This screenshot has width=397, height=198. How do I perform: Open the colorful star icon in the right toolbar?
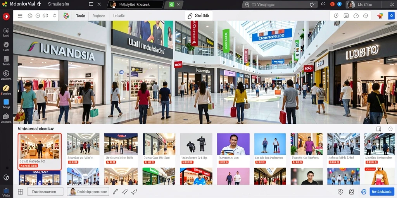pos(380,15)
